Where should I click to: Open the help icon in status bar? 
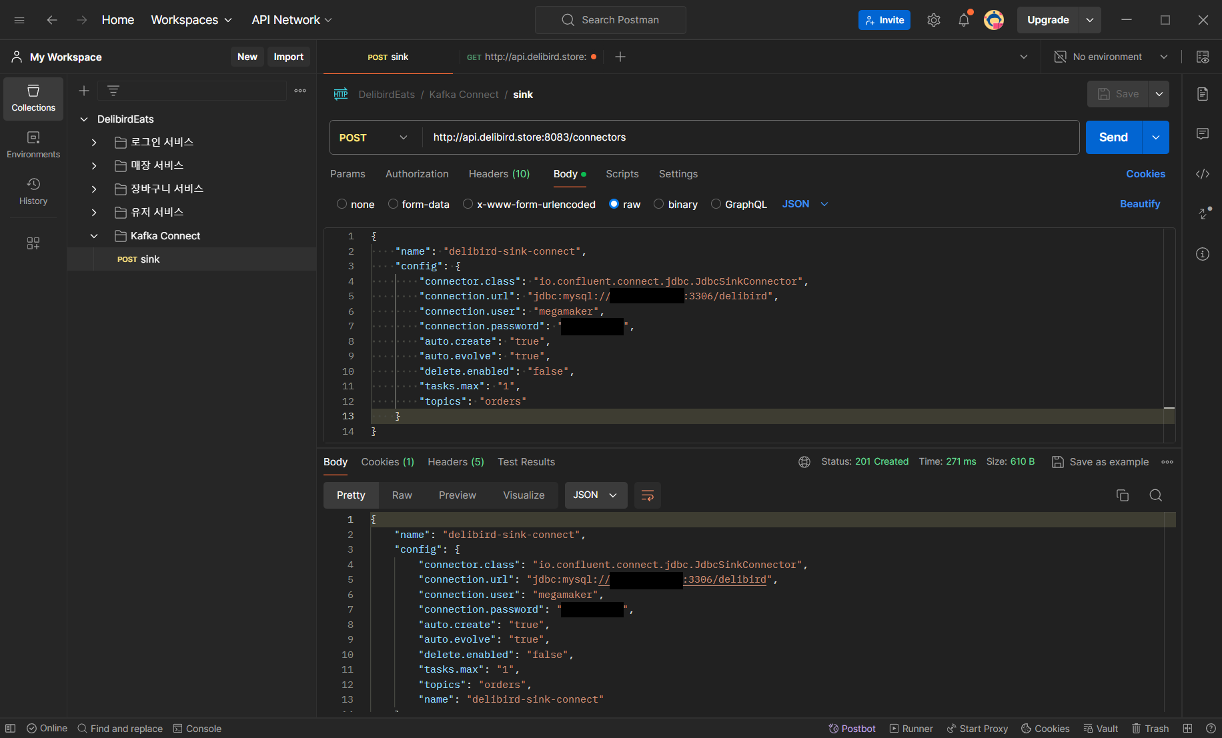(x=1211, y=729)
